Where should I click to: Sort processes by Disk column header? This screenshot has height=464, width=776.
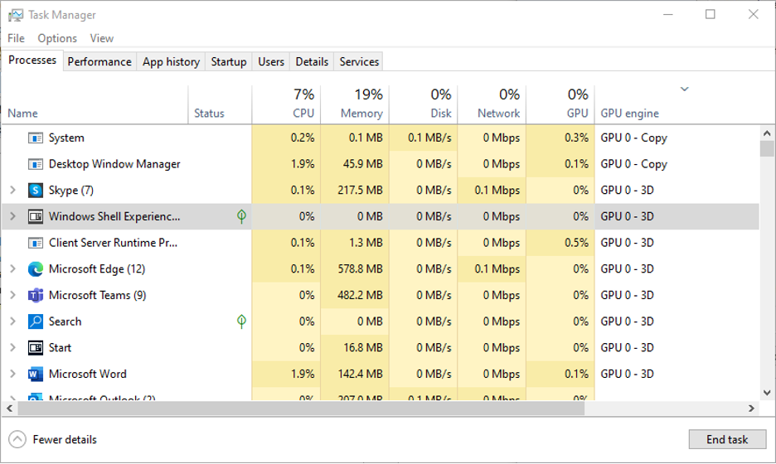pos(423,104)
